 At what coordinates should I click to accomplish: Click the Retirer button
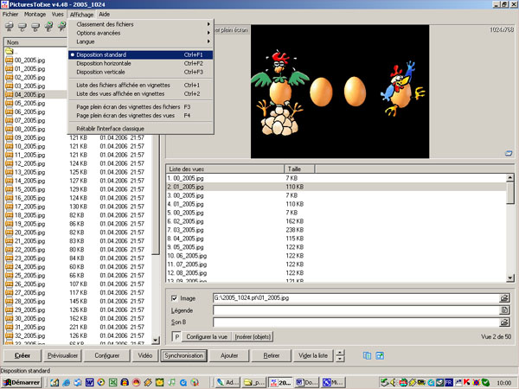272,355
